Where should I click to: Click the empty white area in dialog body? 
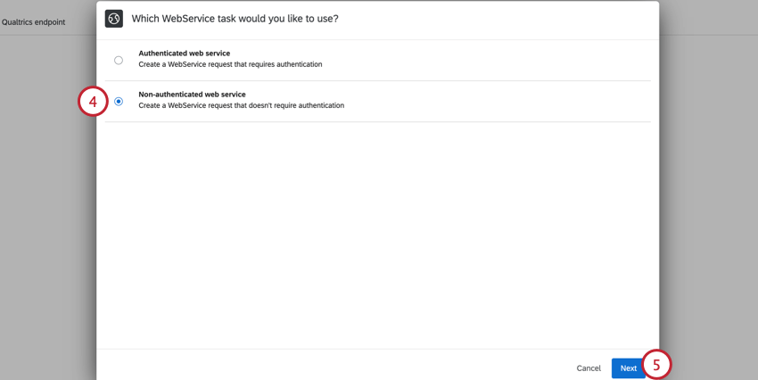377,235
